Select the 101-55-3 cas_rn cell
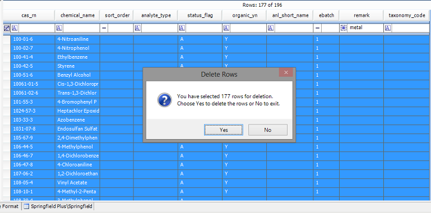The height and width of the screenshot is (213, 431). (33, 102)
